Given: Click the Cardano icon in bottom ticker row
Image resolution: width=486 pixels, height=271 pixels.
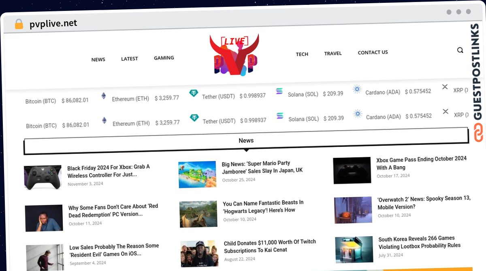Looking at the screenshot, I should 358,114.
